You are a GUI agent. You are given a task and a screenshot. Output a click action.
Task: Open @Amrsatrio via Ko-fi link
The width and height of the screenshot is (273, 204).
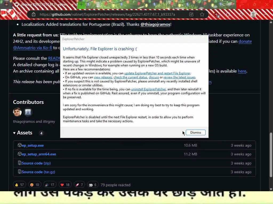pos(33,48)
